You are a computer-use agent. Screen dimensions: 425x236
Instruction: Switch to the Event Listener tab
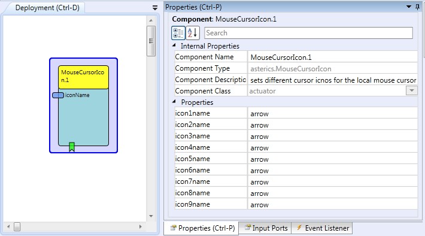[x=322, y=228]
